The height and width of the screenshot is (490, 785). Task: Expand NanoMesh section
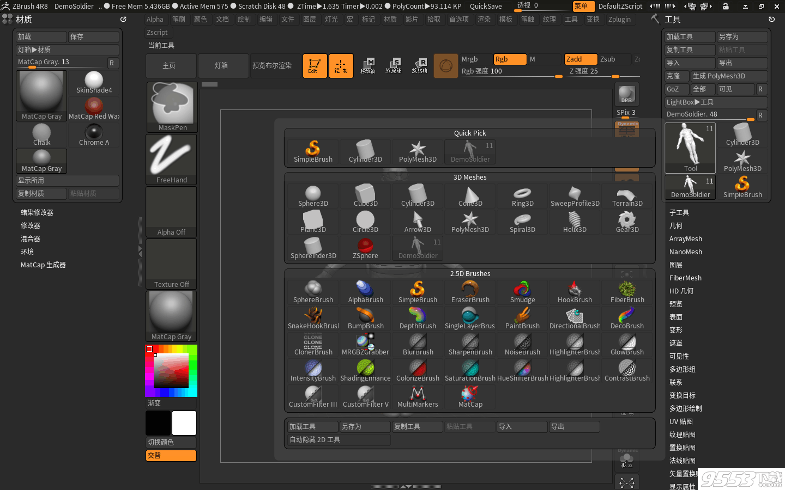point(686,252)
